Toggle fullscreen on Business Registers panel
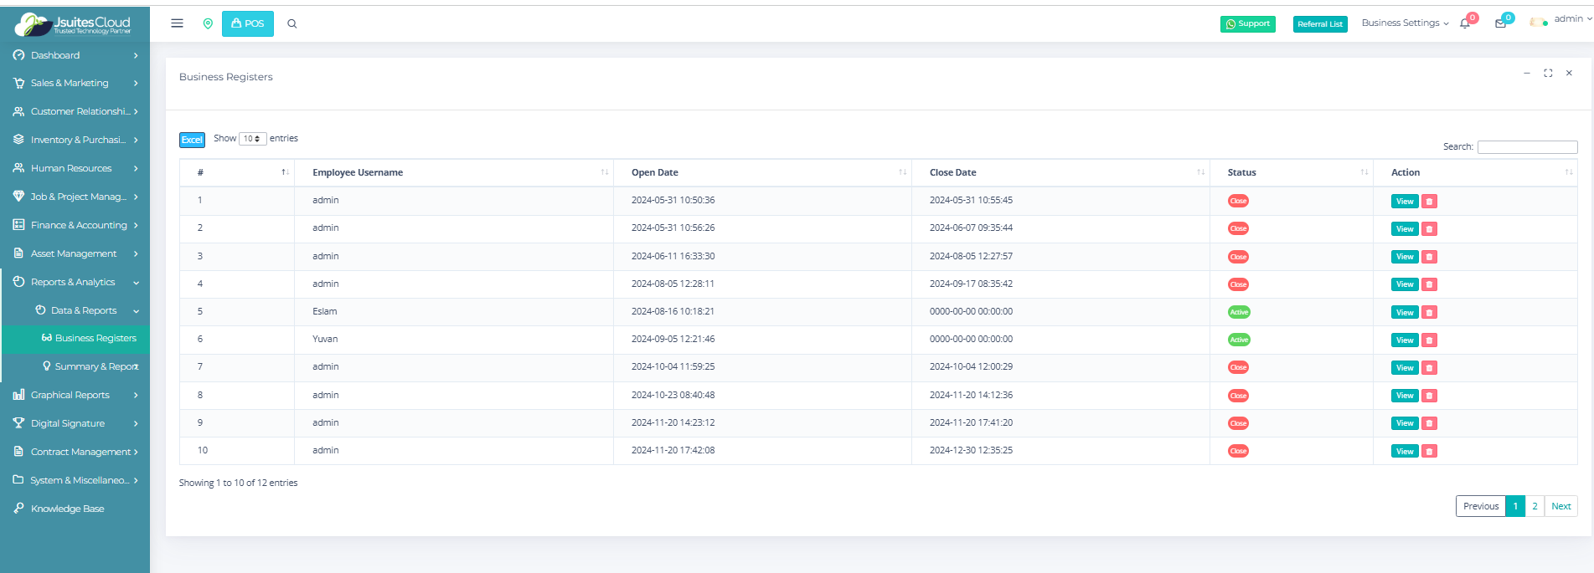The image size is (1594, 573). pyautogui.click(x=1548, y=74)
